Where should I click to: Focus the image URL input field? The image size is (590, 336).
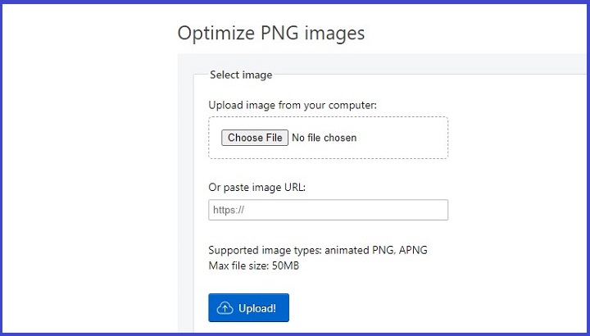328,210
